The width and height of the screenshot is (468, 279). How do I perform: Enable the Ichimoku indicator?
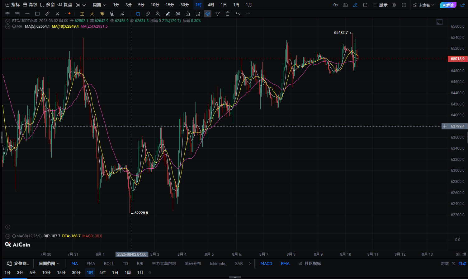[218, 263]
